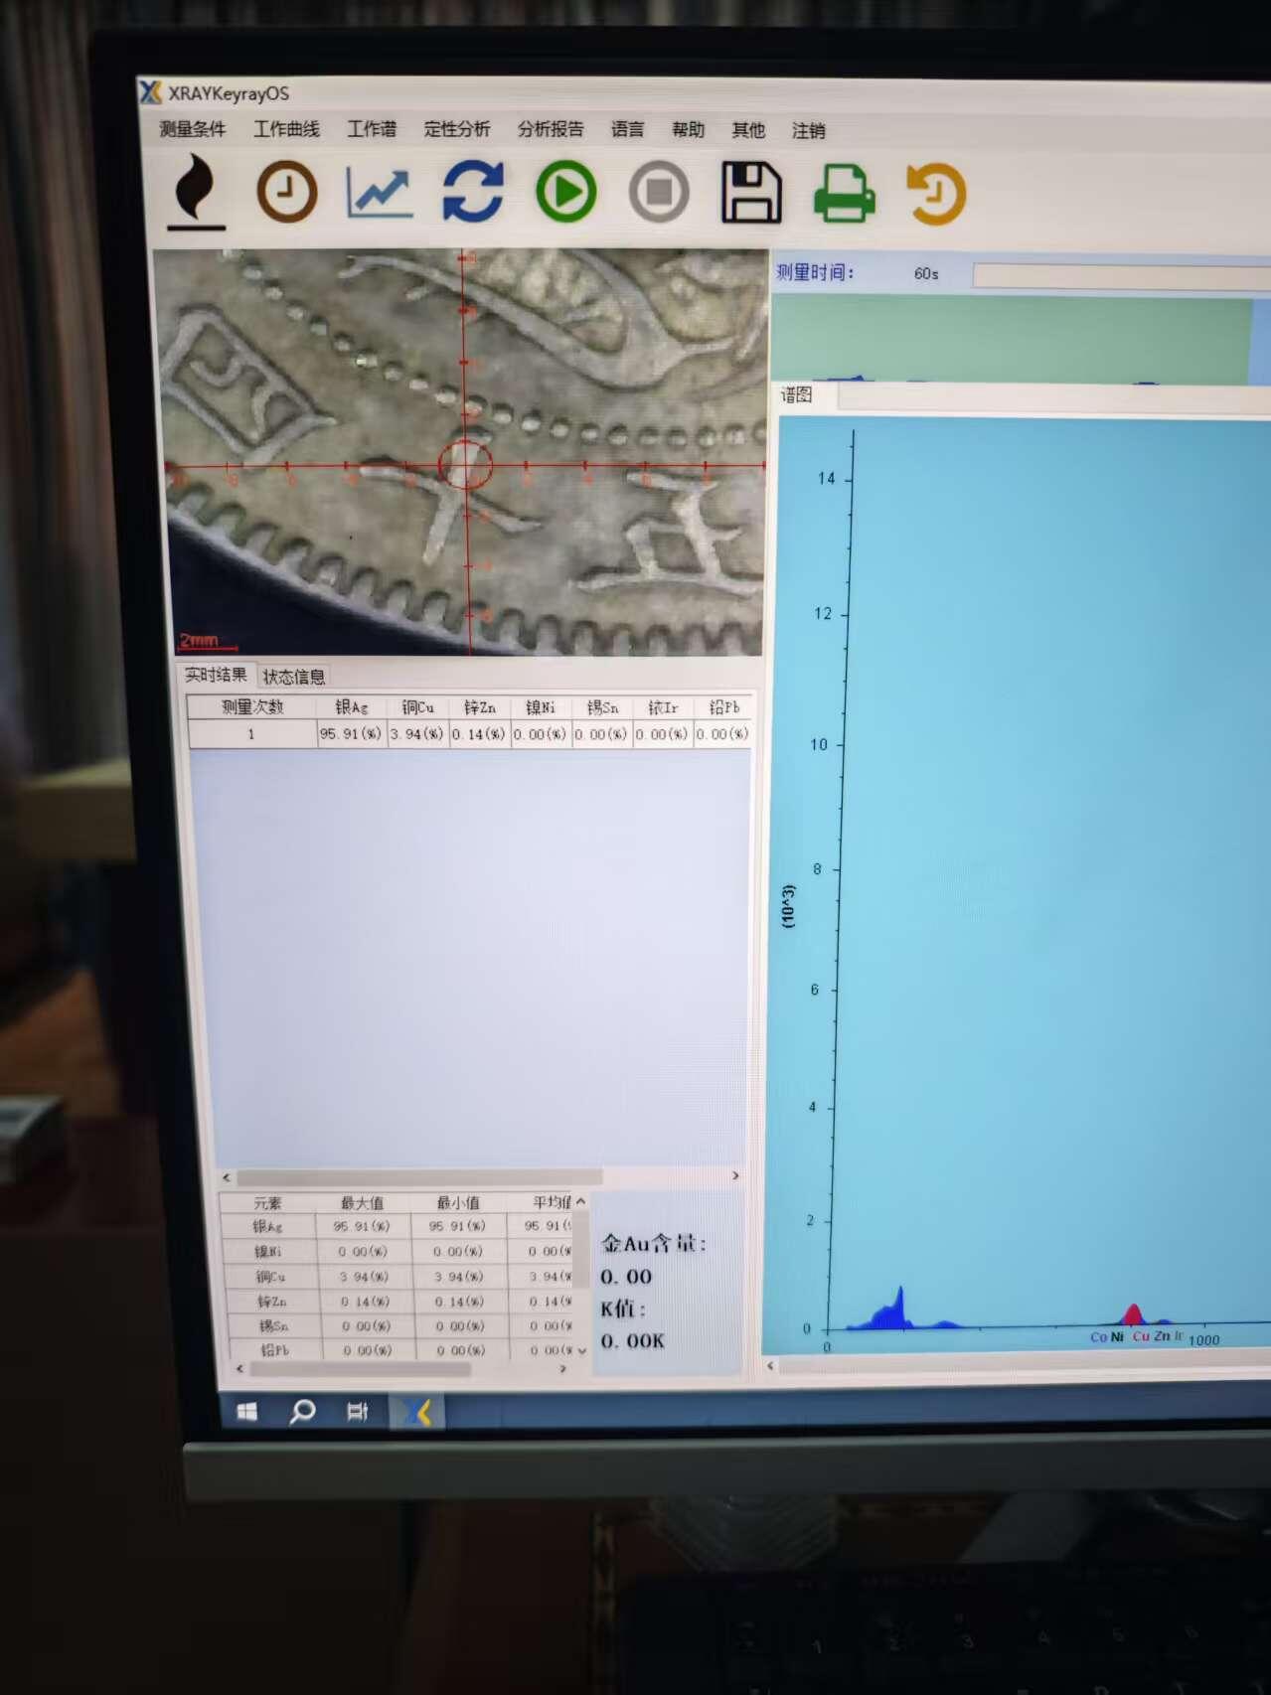Click the flame icon in toolbar
Viewport: 1271px width, 1695px height.
[x=196, y=191]
